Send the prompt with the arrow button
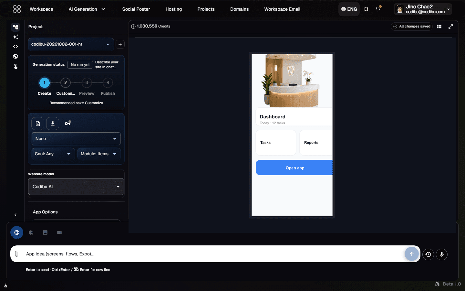 412,254
